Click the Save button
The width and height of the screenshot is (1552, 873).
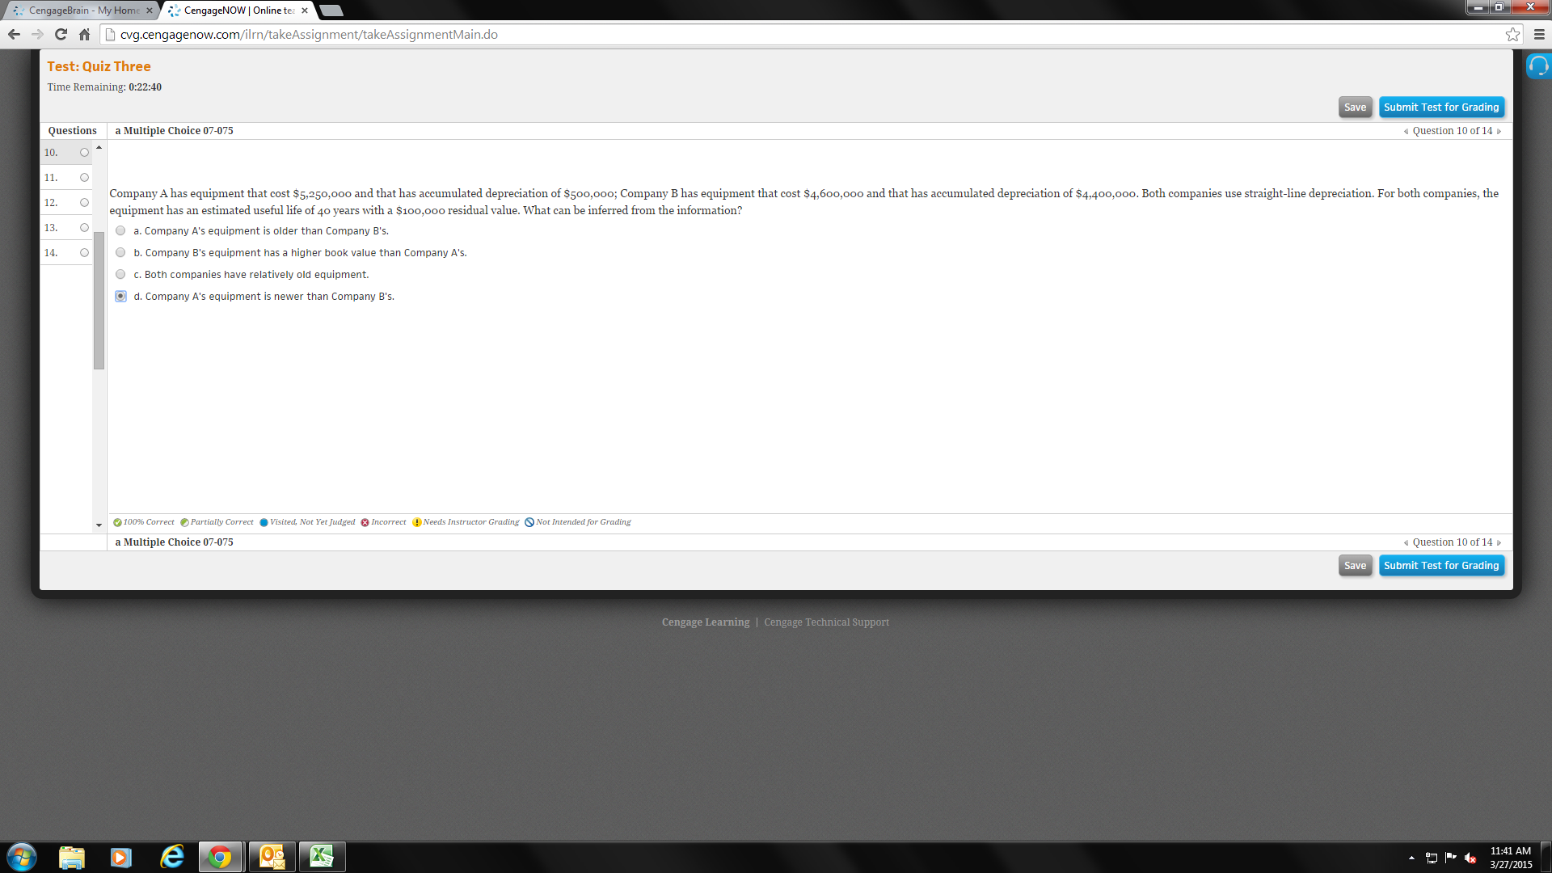point(1355,107)
